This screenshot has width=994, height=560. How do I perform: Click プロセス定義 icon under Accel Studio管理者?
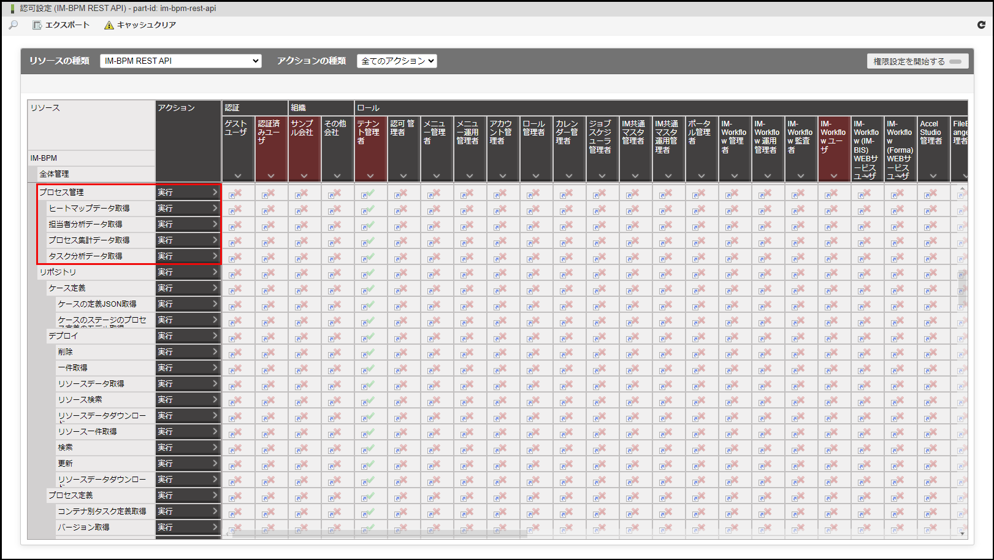point(931,496)
